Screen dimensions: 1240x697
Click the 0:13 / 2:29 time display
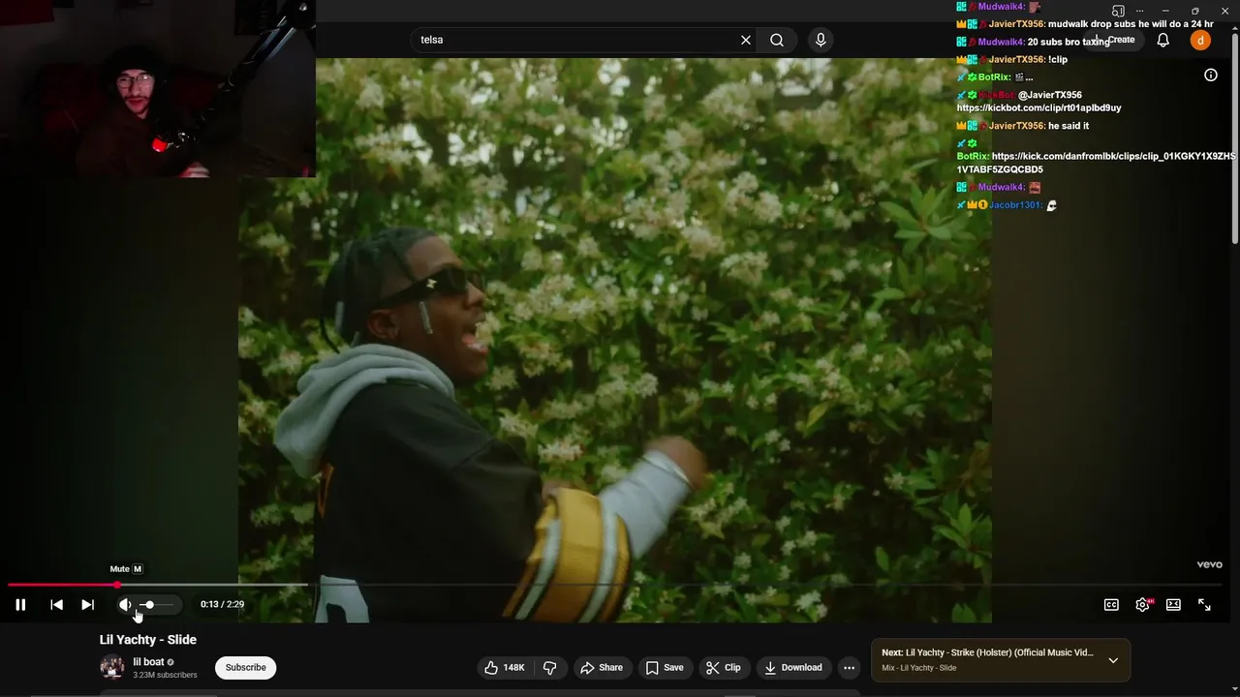(x=222, y=605)
